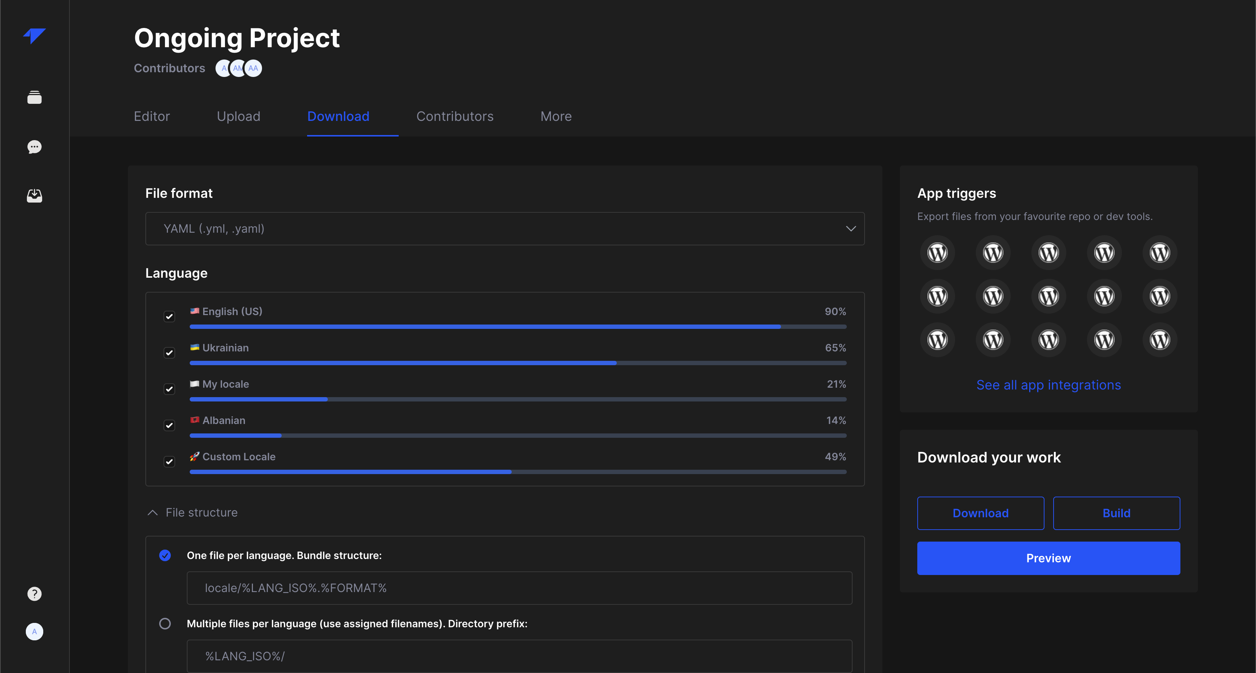Uncheck the Ukrainian language checkbox
The width and height of the screenshot is (1256, 673).
[169, 352]
